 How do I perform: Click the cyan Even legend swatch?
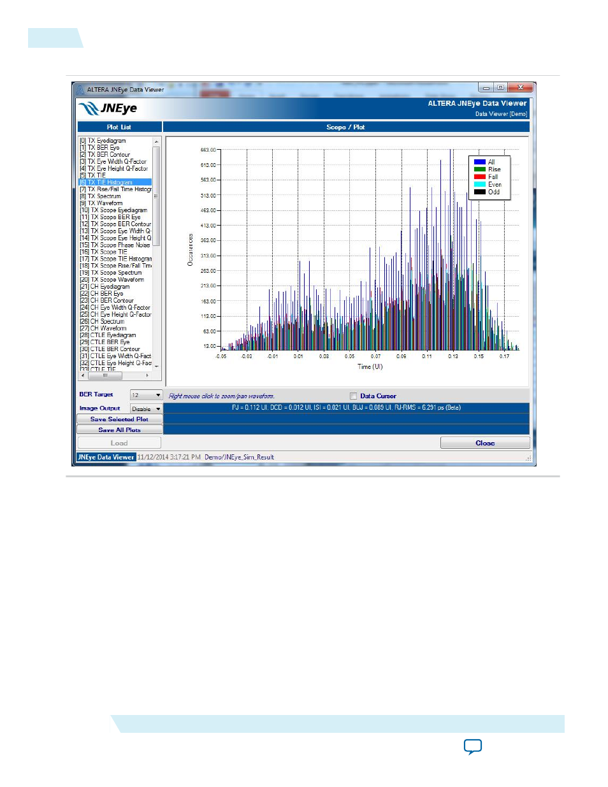480,184
